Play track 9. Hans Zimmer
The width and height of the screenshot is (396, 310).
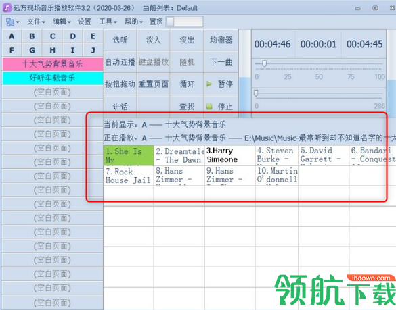tap(230, 176)
